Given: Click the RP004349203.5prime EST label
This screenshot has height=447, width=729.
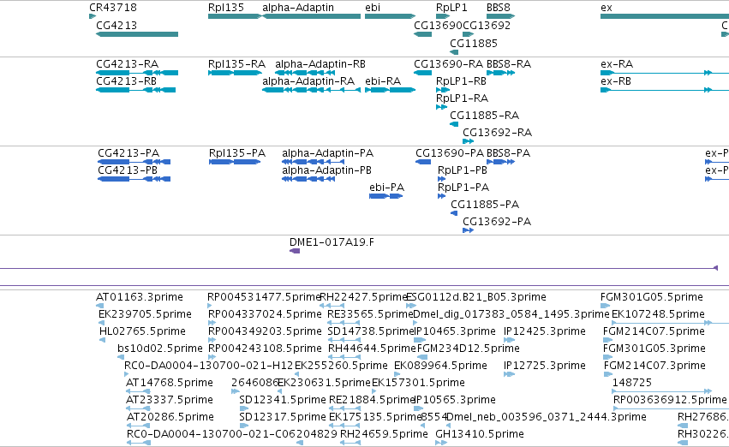Looking at the screenshot, I should [x=265, y=331].
